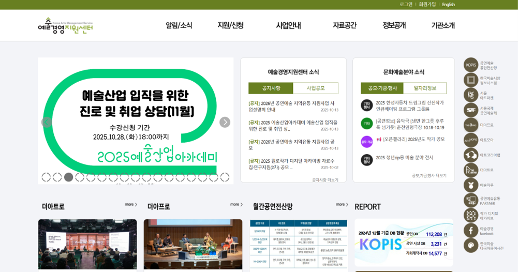Open the KOPIS 공연예술통합전산망 sidebar icon
The image size is (518, 272).
[x=471, y=65]
